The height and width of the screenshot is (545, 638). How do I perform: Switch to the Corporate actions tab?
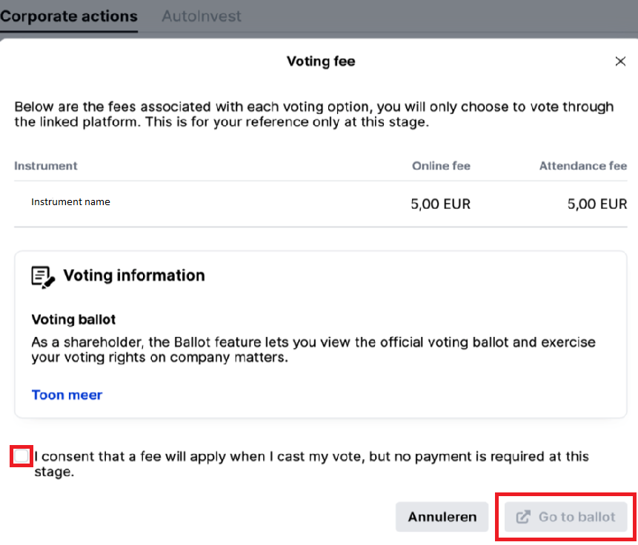coord(69,16)
